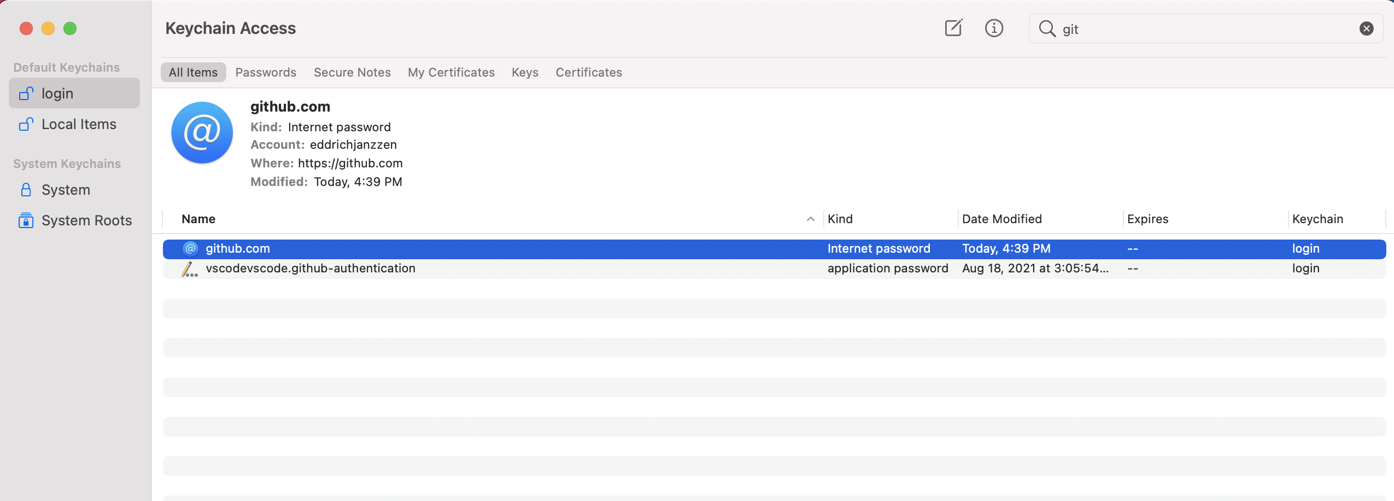Screen dimensions: 1394x501
Task: Click the green zoom window button
Action: tap(70, 28)
